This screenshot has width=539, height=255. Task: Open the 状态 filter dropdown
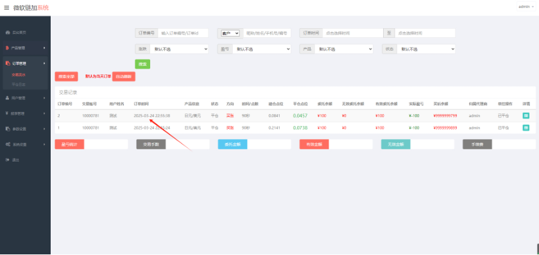pyautogui.click(x=426, y=49)
